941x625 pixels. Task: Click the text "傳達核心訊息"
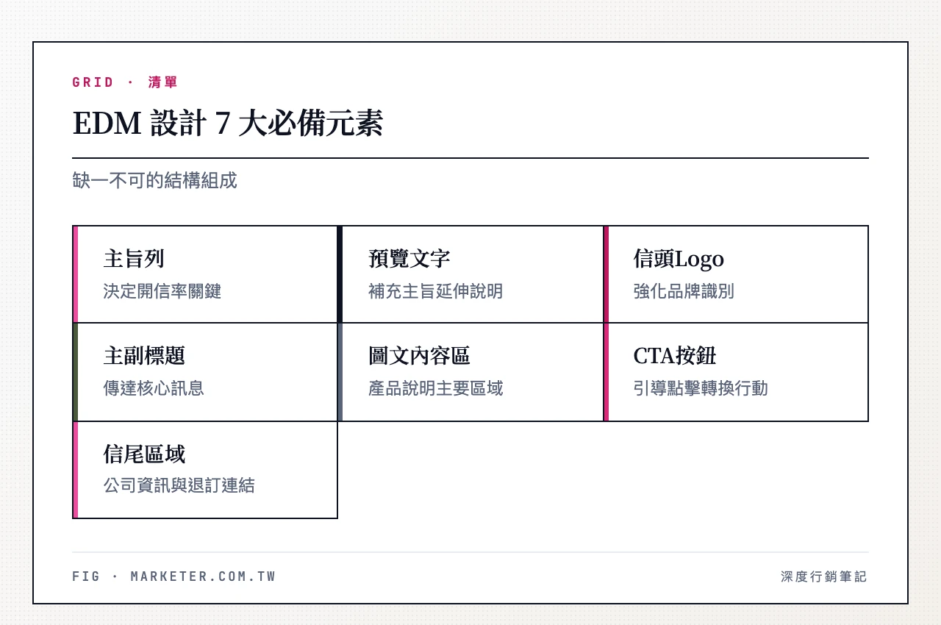click(154, 388)
